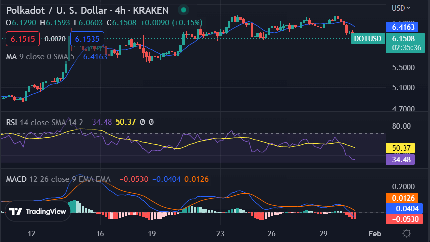The height and width of the screenshot is (242, 430).
Task: Click the yellow 50.37 RSI axis label
Action: pyautogui.click(x=400, y=148)
